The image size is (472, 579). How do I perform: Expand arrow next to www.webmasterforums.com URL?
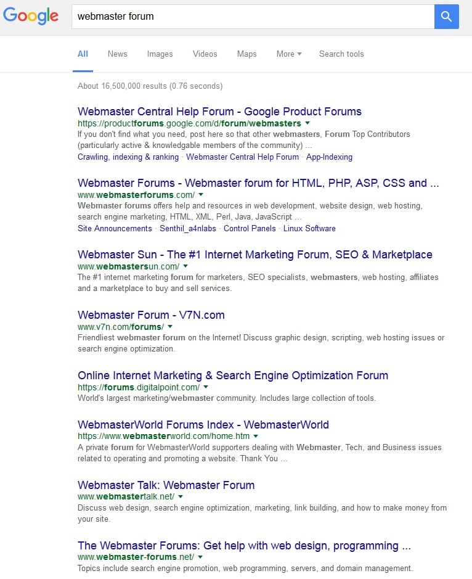click(201, 195)
